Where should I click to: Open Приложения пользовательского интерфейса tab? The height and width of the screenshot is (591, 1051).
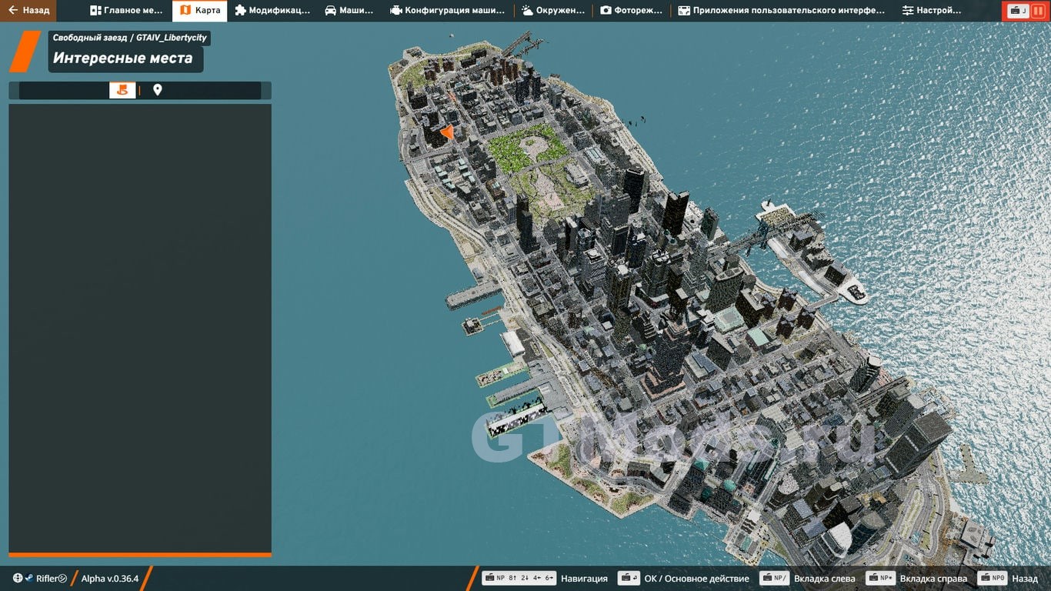pyautogui.click(x=782, y=11)
